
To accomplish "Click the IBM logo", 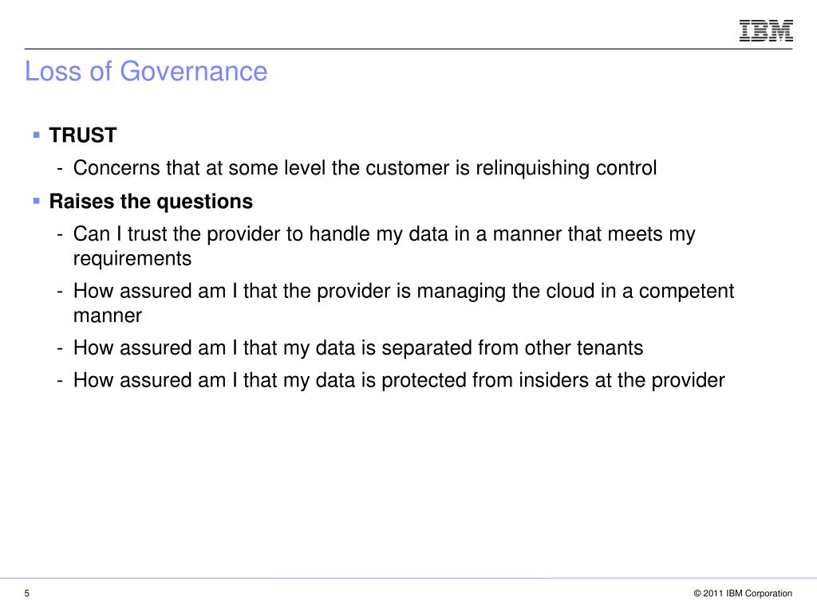I will (766, 31).
